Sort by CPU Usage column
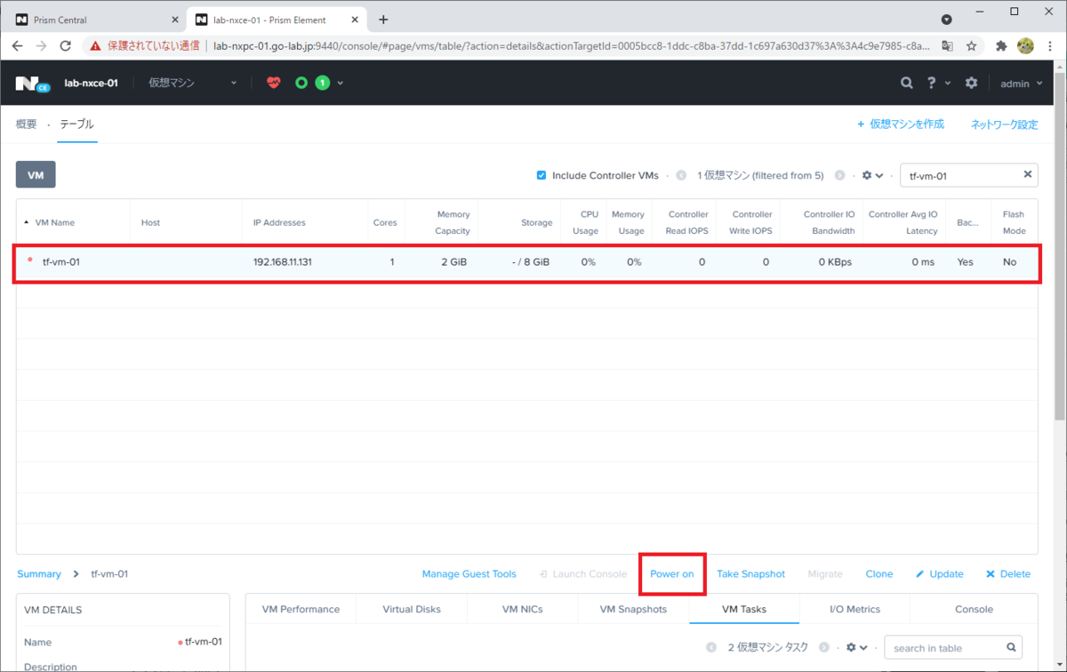This screenshot has width=1067, height=672. (x=585, y=222)
